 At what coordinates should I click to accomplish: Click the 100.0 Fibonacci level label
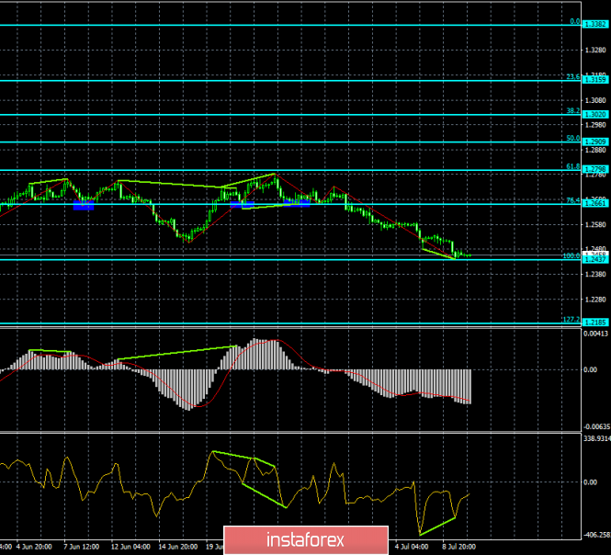570,256
